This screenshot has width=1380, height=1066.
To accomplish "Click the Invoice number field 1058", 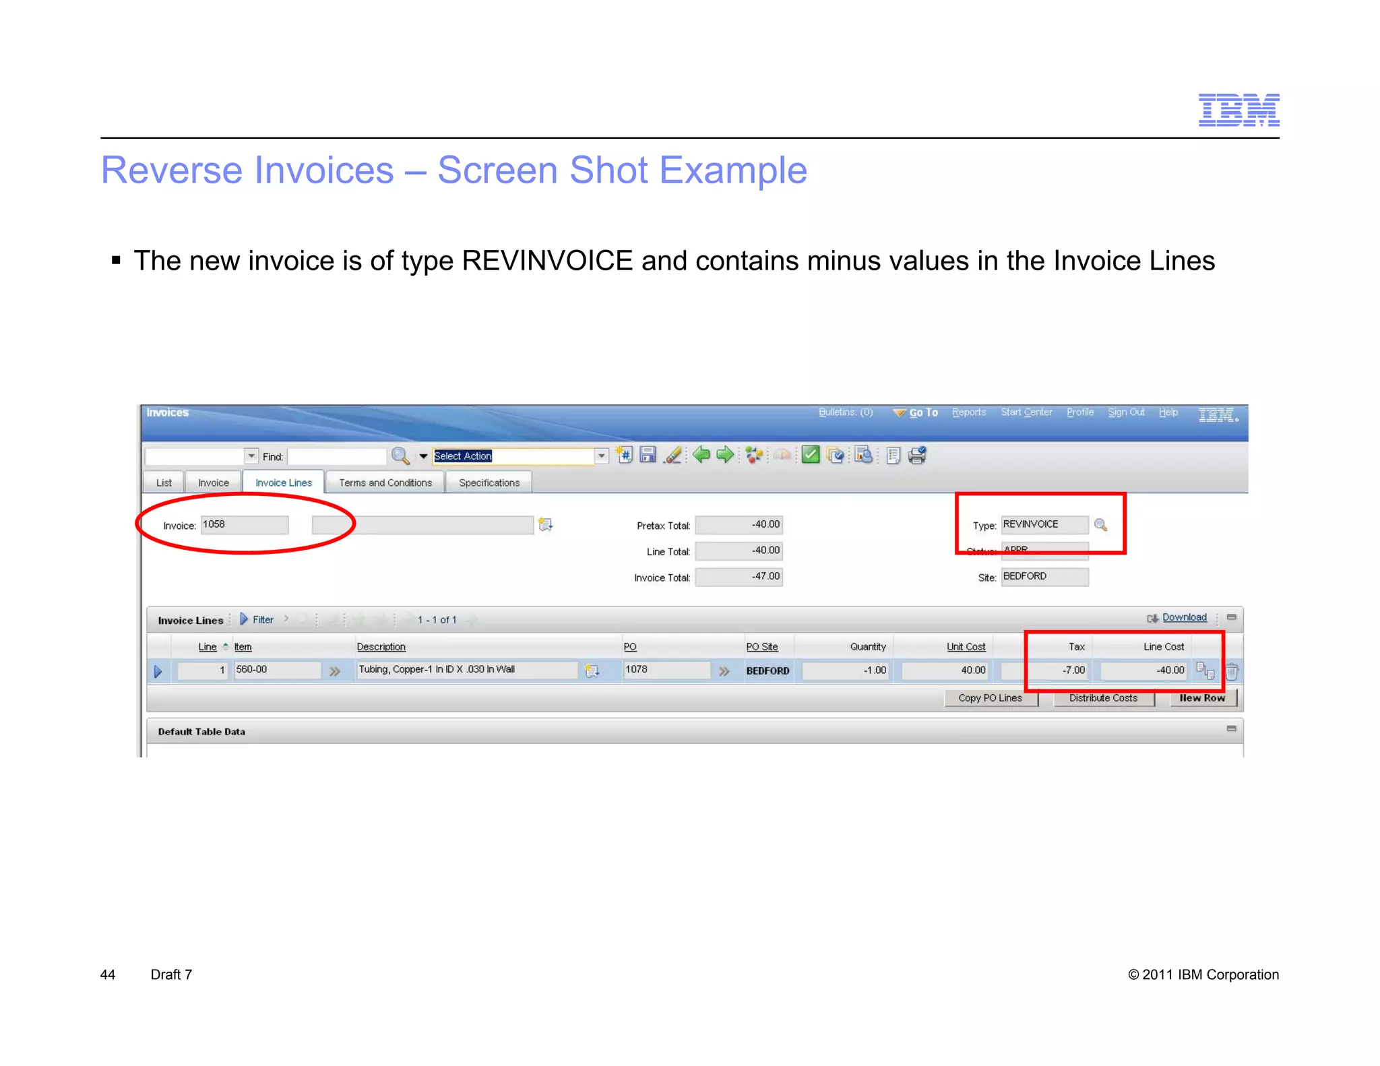I will click(x=245, y=524).
